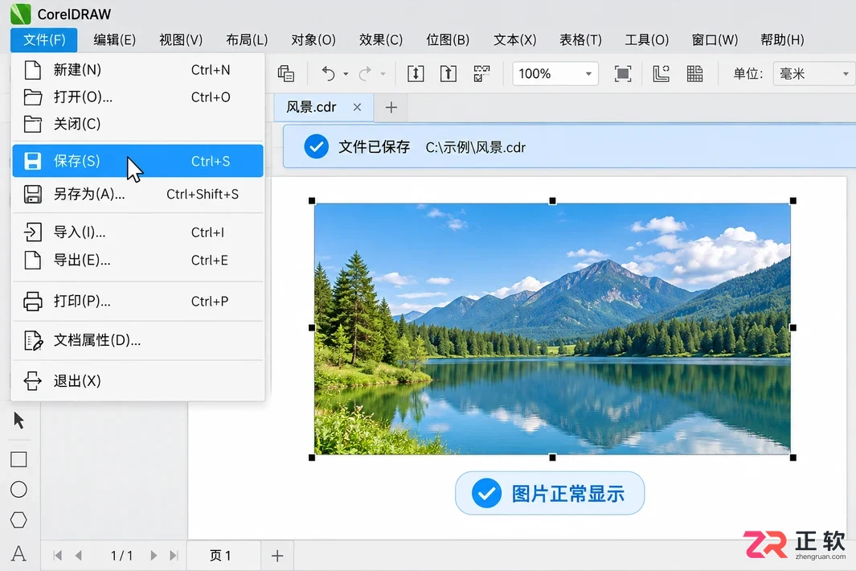Choose 导出(E)... menu entry
Image resolution: width=856 pixels, height=571 pixels.
[x=137, y=260]
